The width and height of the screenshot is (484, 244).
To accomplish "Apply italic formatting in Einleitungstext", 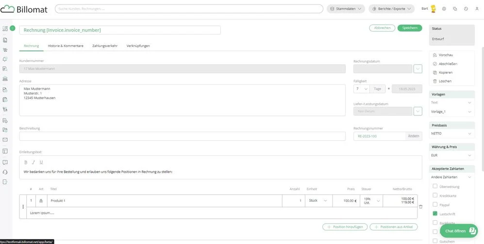I will point(33,162).
